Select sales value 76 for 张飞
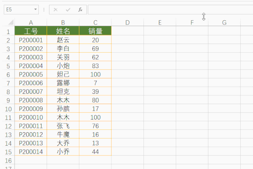Viewport: 253px width, 169px height. click(95, 125)
